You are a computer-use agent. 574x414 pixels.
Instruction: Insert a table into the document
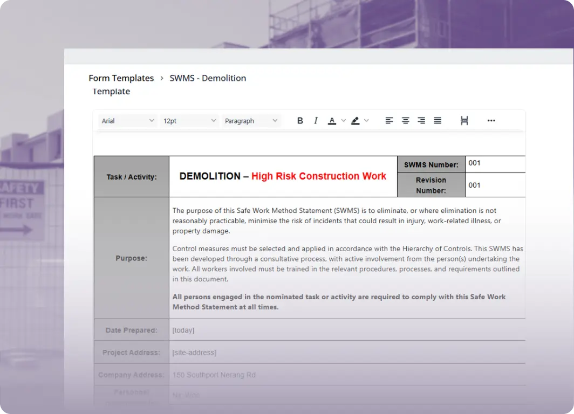(x=464, y=120)
